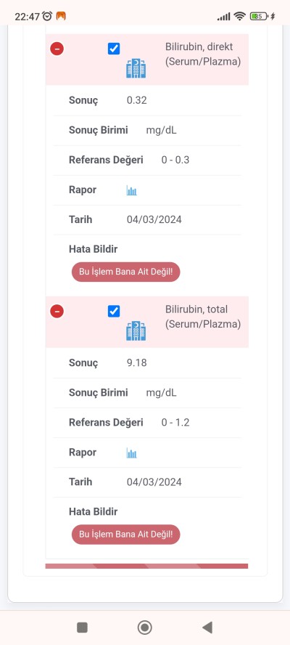The width and height of the screenshot is (290, 645).
Task: Tap the Android back navigation triangle
Action: point(207,628)
